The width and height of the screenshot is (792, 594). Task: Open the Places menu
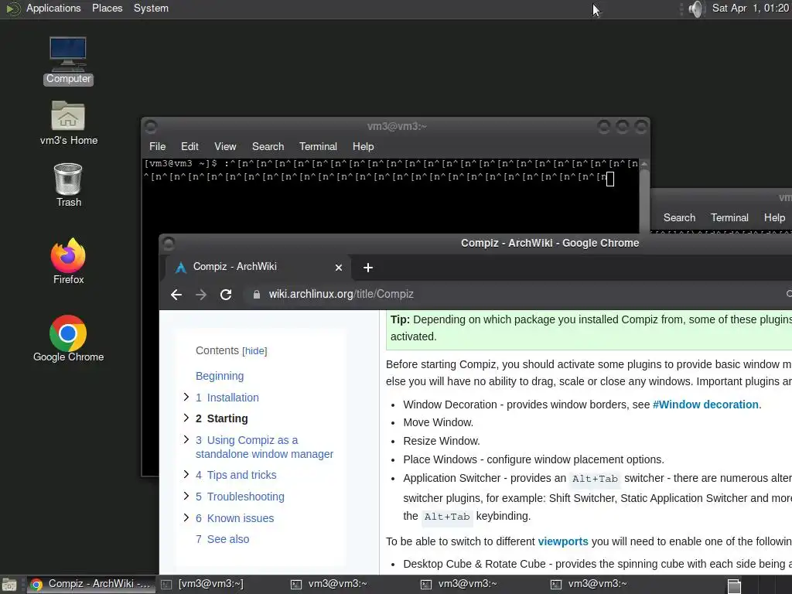[x=107, y=8]
